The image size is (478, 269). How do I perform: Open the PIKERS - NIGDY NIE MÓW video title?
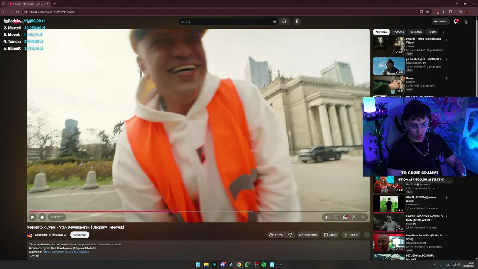click(x=424, y=218)
